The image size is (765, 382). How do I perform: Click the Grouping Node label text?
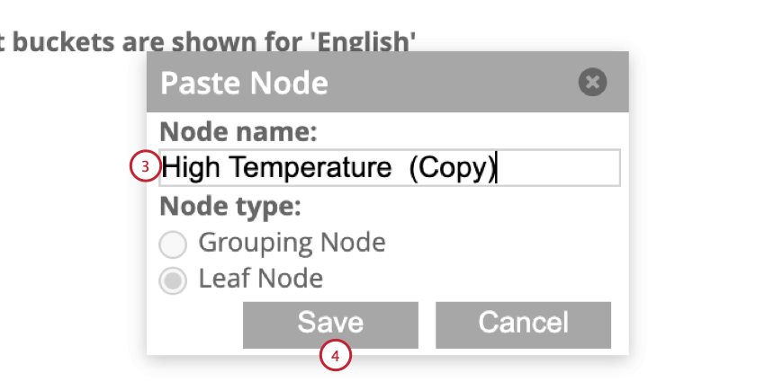click(292, 243)
